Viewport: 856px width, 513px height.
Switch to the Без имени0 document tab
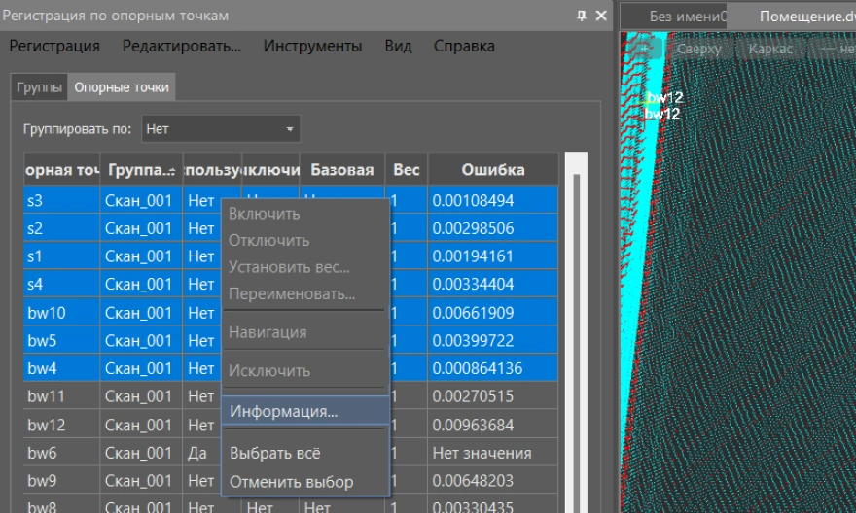(688, 16)
